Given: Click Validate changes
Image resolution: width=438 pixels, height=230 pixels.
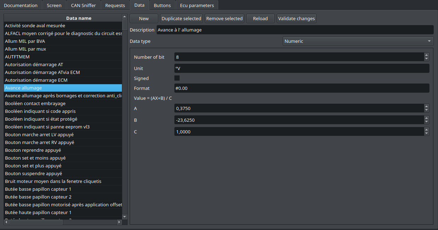Looking at the screenshot, I should click(x=296, y=18).
